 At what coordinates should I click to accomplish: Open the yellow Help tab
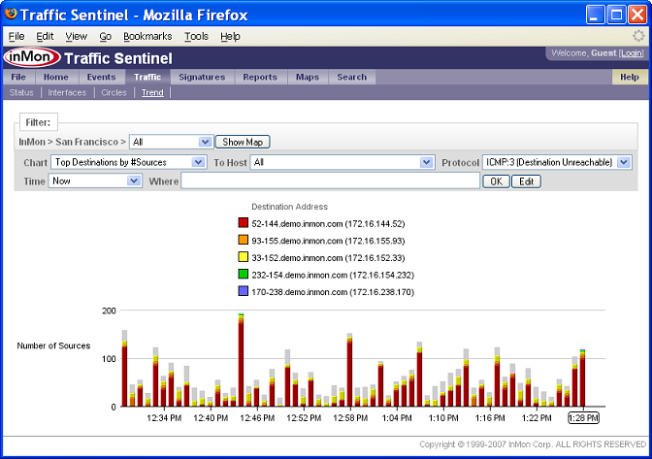[x=629, y=77]
